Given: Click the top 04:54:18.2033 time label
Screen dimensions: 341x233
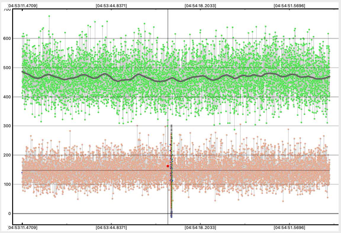Looking at the screenshot, I should point(200,6).
